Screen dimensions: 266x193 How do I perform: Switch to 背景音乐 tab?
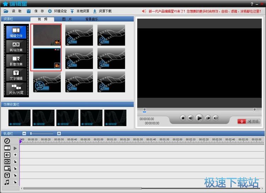pyautogui.click(x=92, y=19)
